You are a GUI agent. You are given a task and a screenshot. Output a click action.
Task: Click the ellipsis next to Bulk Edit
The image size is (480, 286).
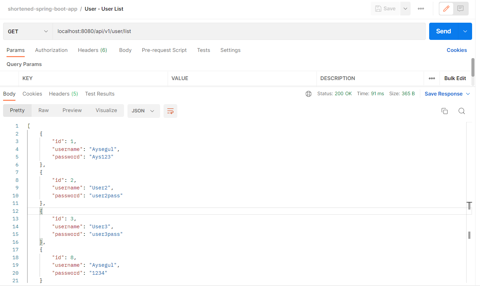coord(432,78)
